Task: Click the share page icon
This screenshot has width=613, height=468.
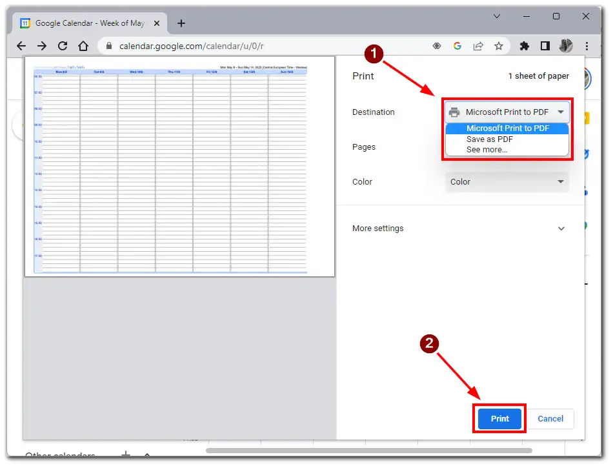Action: (x=478, y=46)
